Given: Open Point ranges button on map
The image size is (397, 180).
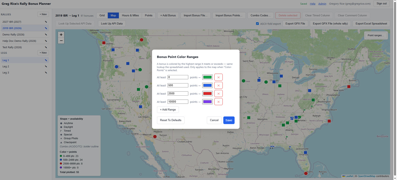Looking at the screenshot, I should [376, 35].
